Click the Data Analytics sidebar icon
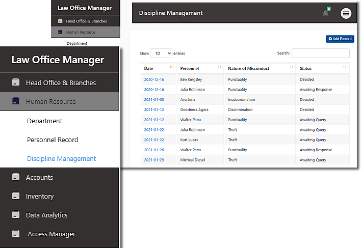This screenshot has width=361, height=248. pos(16,215)
